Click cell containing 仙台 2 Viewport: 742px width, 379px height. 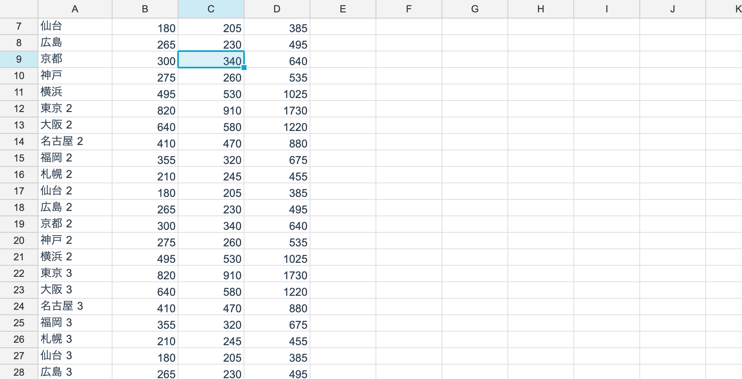click(75, 191)
